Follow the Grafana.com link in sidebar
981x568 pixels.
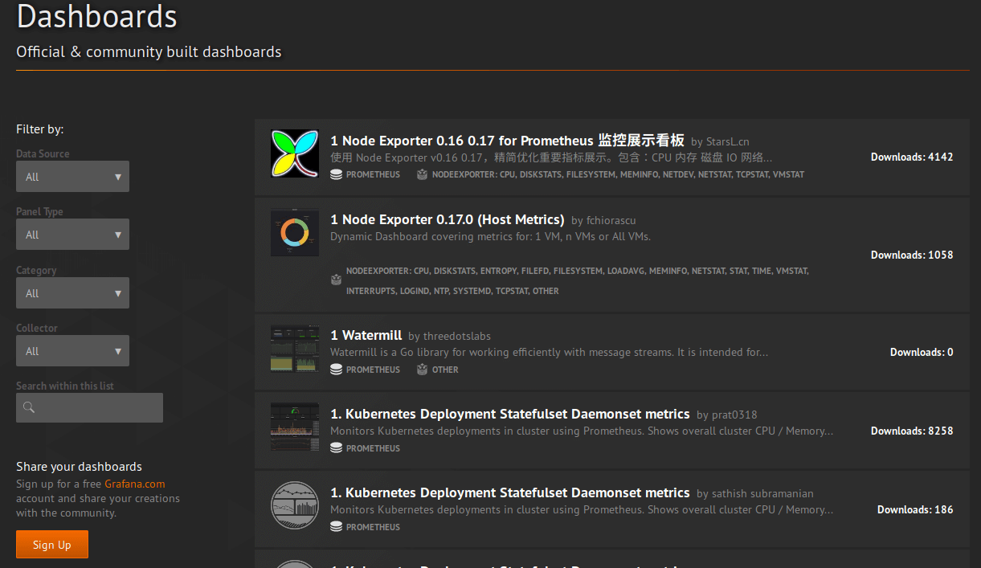pos(134,484)
